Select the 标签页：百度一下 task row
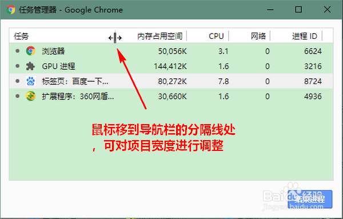 [171, 81]
